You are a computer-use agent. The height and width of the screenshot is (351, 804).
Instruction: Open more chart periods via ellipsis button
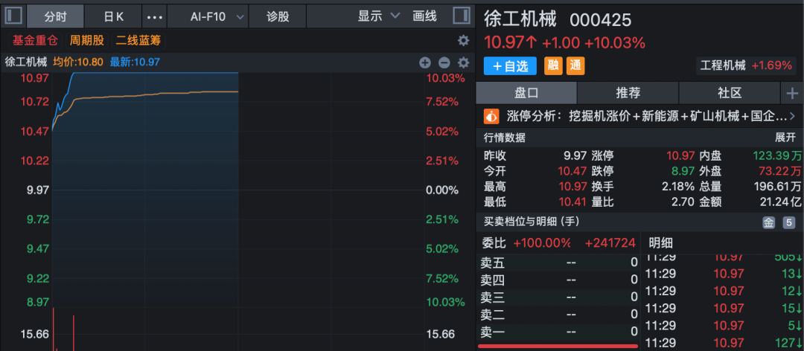(154, 16)
